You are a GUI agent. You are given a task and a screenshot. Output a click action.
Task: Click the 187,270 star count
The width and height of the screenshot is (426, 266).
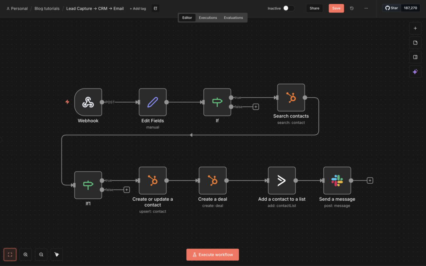[x=410, y=8]
